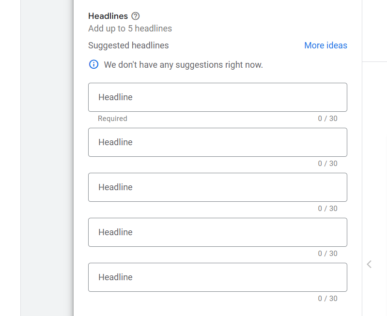Click the Suggested headlines label
Image resolution: width=387 pixels, height=316 pixels.
point(128,45)
